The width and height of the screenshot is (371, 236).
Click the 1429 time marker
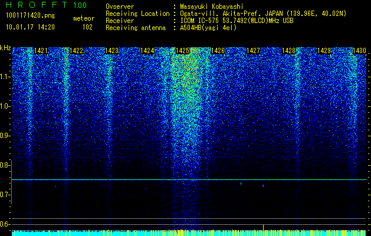tap(324, 51)
